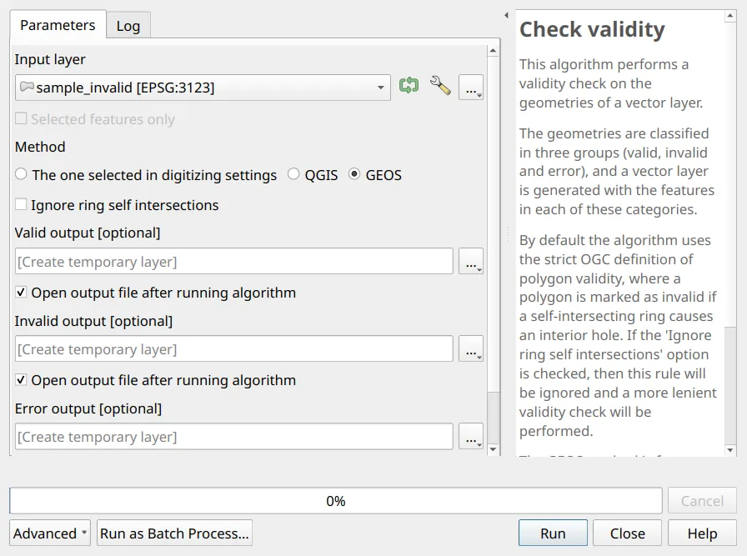747x556 pixels.
Task: Click the parameters panel scroll down arrow
Action: click(x=493, y=449)
